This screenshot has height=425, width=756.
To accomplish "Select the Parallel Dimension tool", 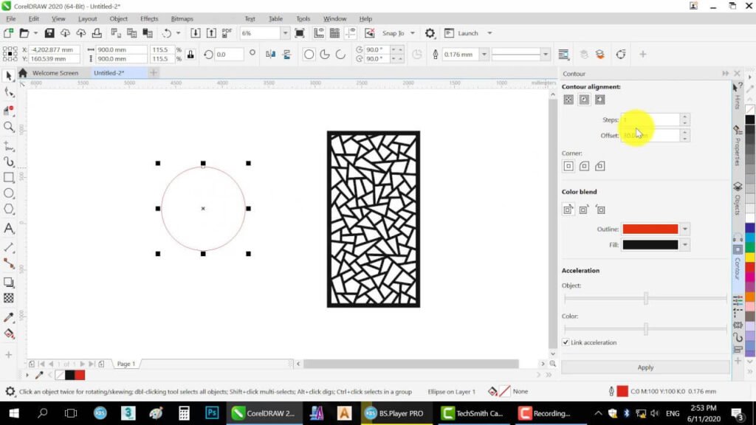I will coord(9,247).
